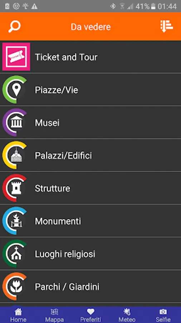Tap the green Luoghi religiosi church icon
Viewport: 181px width, 323px height.
click(x=15, y=254)
